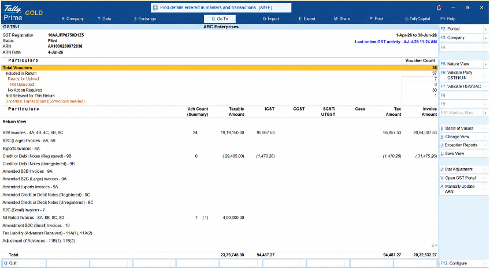Click F10: Mark as Filed
490x269 pixels.
pos(462,113)
